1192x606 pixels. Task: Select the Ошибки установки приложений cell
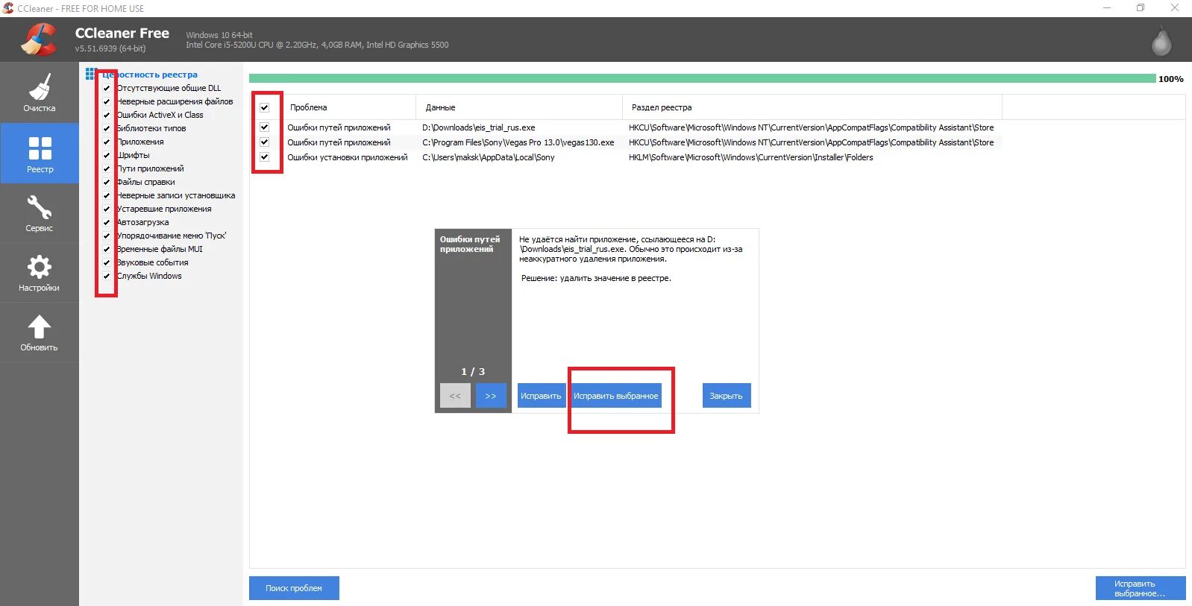click(348, 157)
